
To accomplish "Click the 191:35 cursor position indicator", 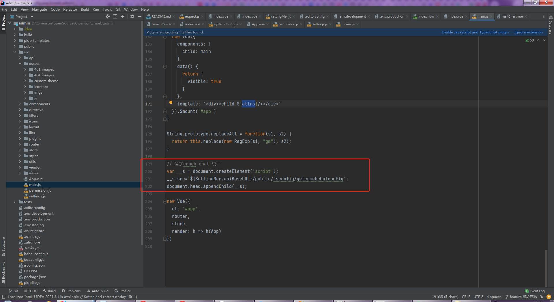I will click(x=445, y=297).
